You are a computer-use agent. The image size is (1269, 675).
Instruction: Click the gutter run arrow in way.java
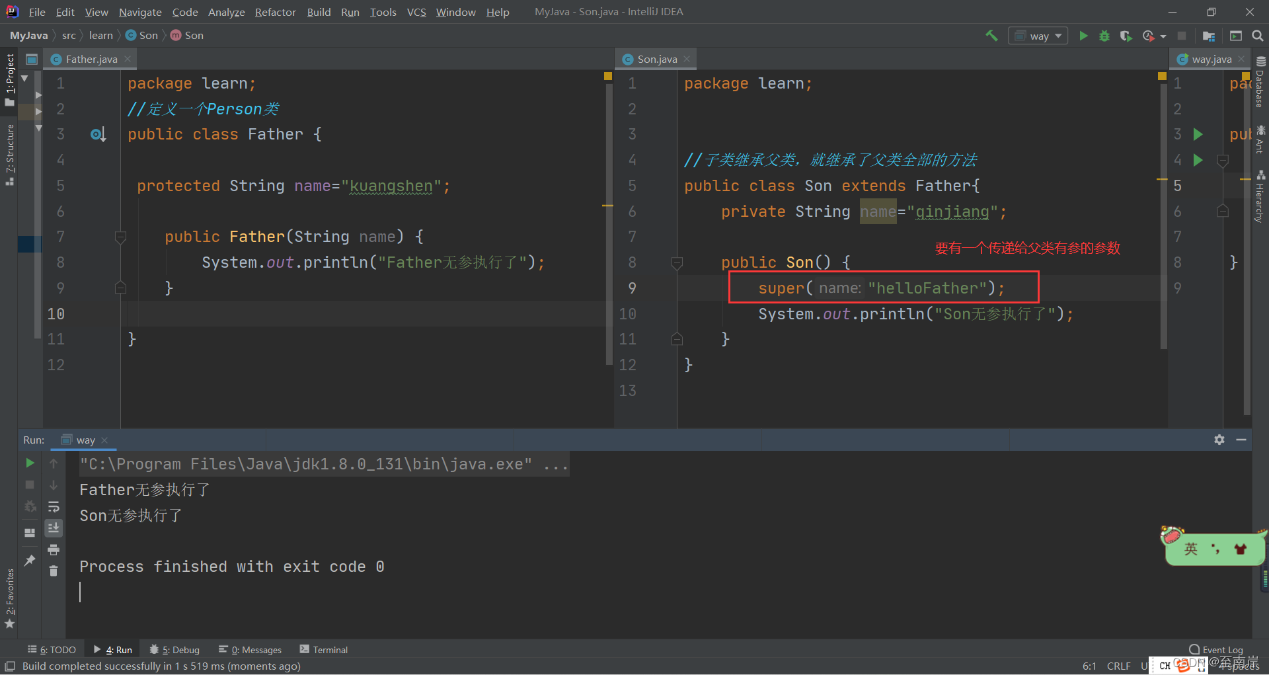(x=1198, y=135)
